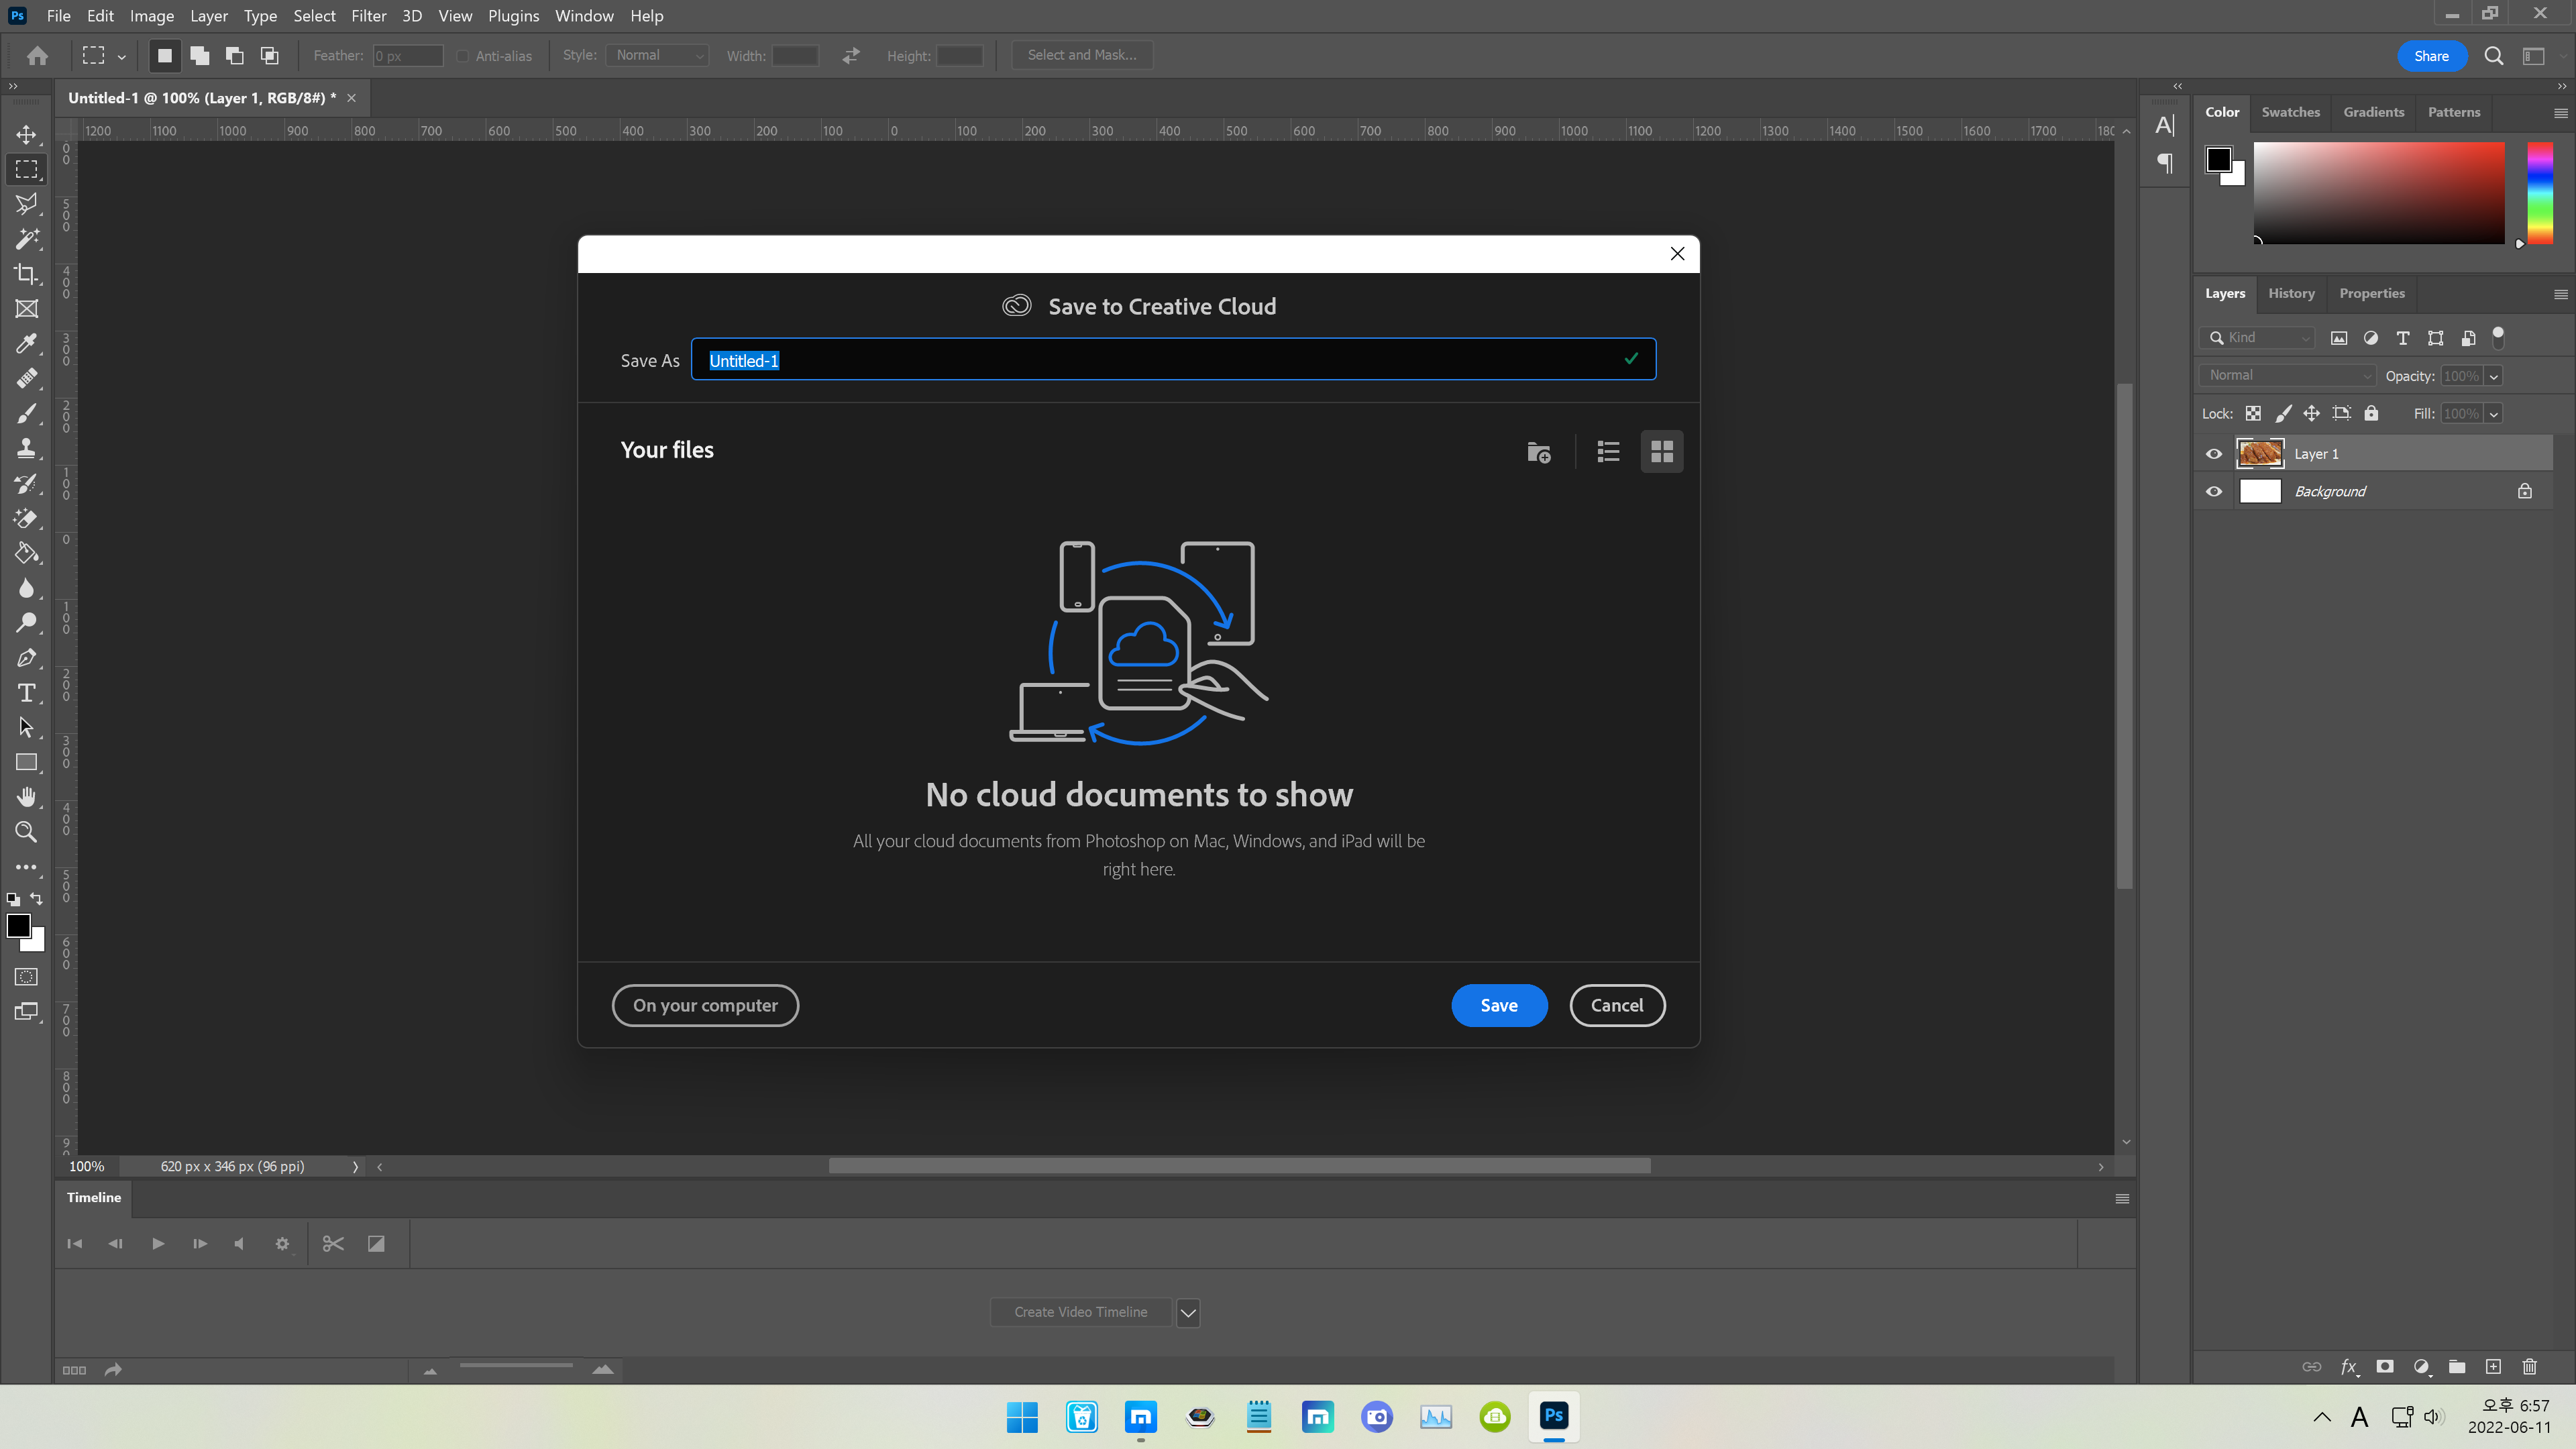Create new folder in cloud files

(1539, 452)
